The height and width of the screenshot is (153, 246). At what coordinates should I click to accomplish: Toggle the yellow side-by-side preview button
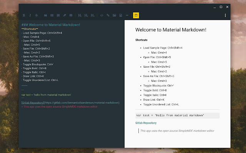coord(136,15)
